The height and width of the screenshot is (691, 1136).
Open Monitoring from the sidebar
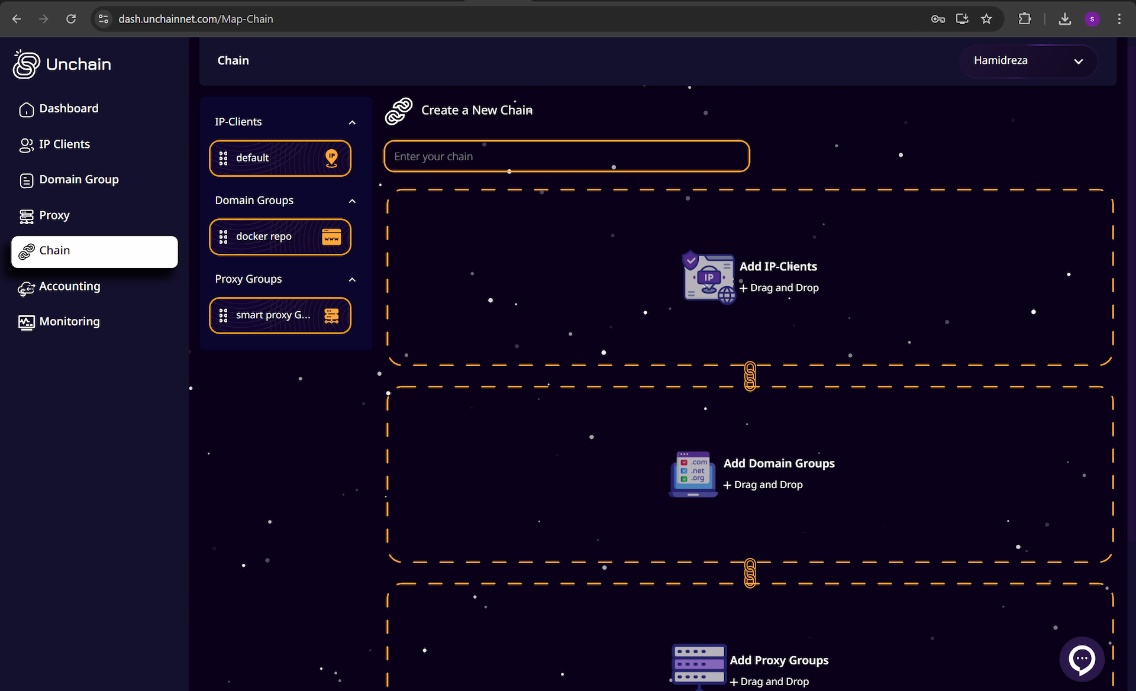click(x=69, y=322)
